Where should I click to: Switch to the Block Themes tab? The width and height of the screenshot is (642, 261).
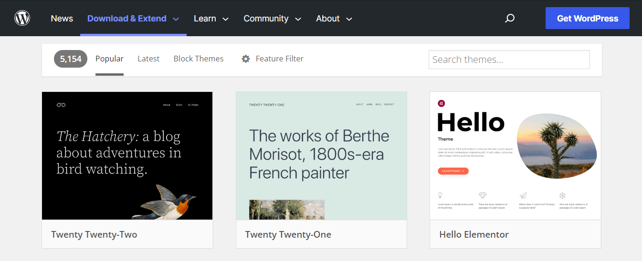pos(199,59)
